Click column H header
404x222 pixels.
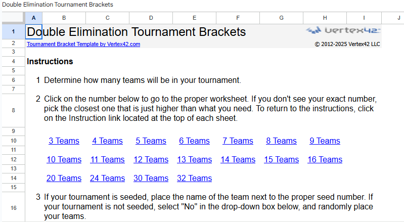pos(325,18)
